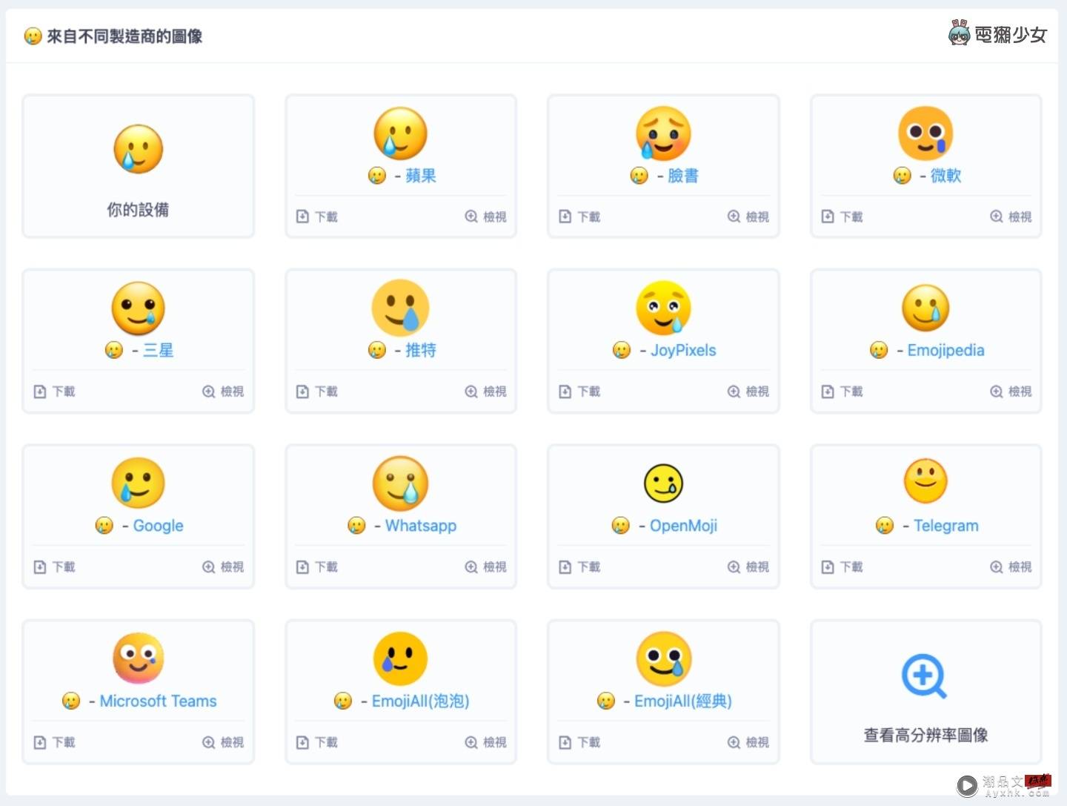Click the large magnifier plus icon
1067x806 pixels.
coord(924,676)
